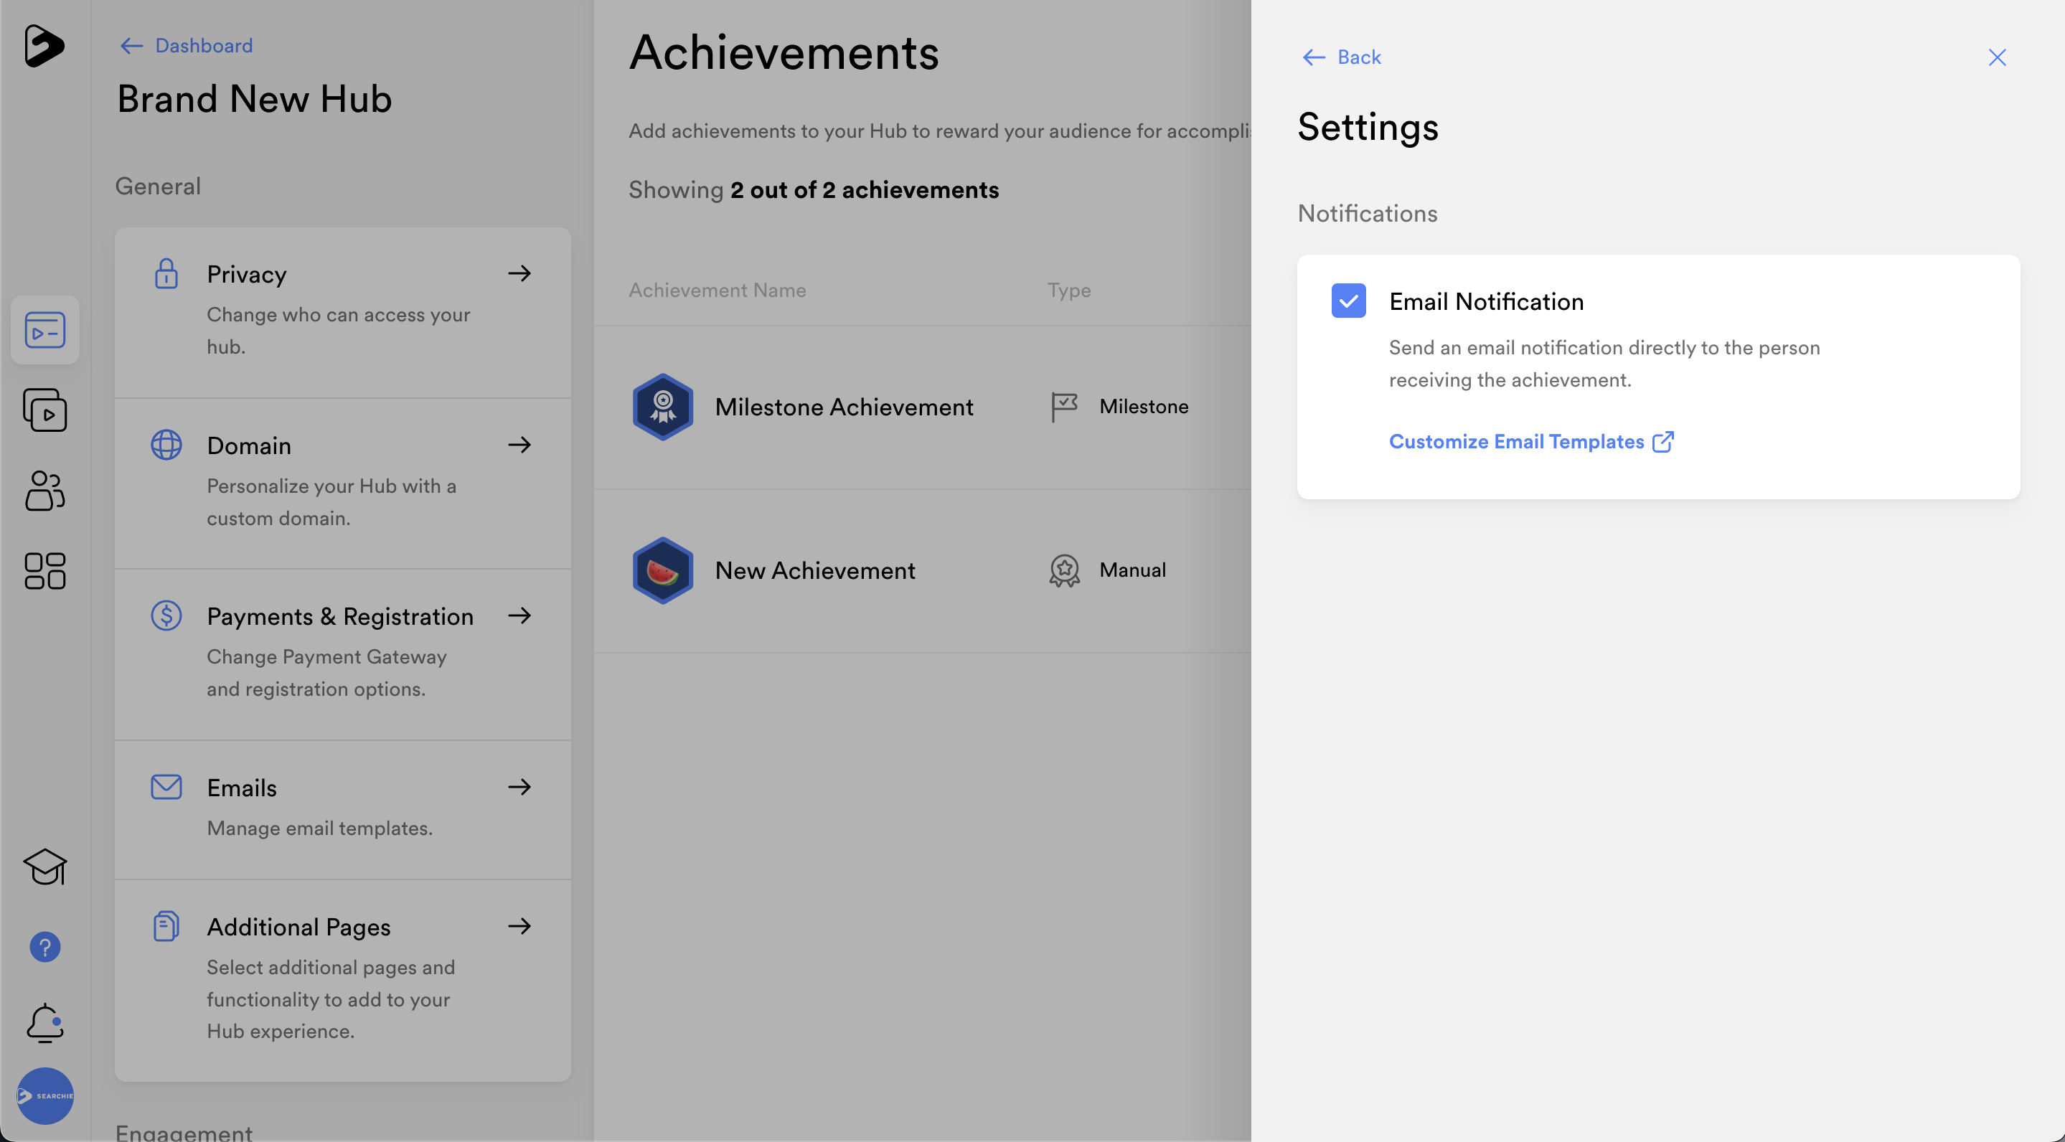This screenshot has width=2065, height=1142.
Task: Open the audience people sidebar icon
Action: 45,491
